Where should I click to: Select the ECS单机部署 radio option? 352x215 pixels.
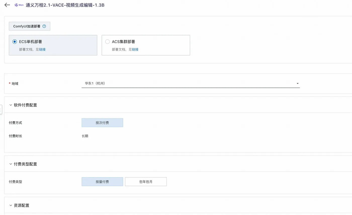tap(15, 42)
